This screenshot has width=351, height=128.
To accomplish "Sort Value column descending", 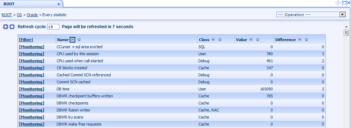I will 258,40.
